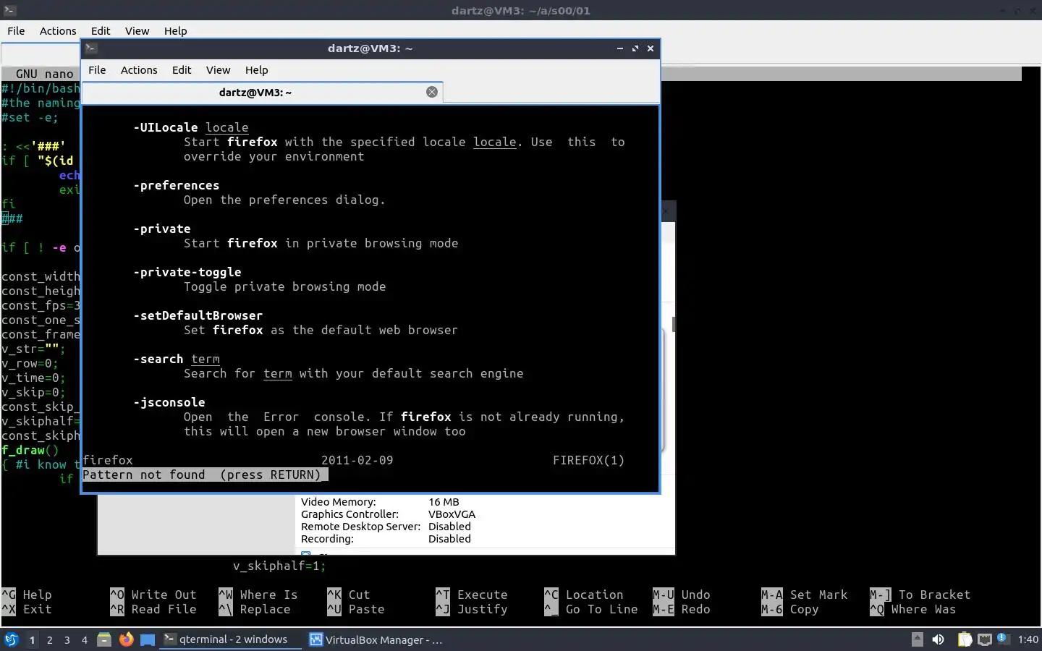Switch to virtual desktop 3
The width and height of the screenshot is (1042, 651).
click(67, 639)
